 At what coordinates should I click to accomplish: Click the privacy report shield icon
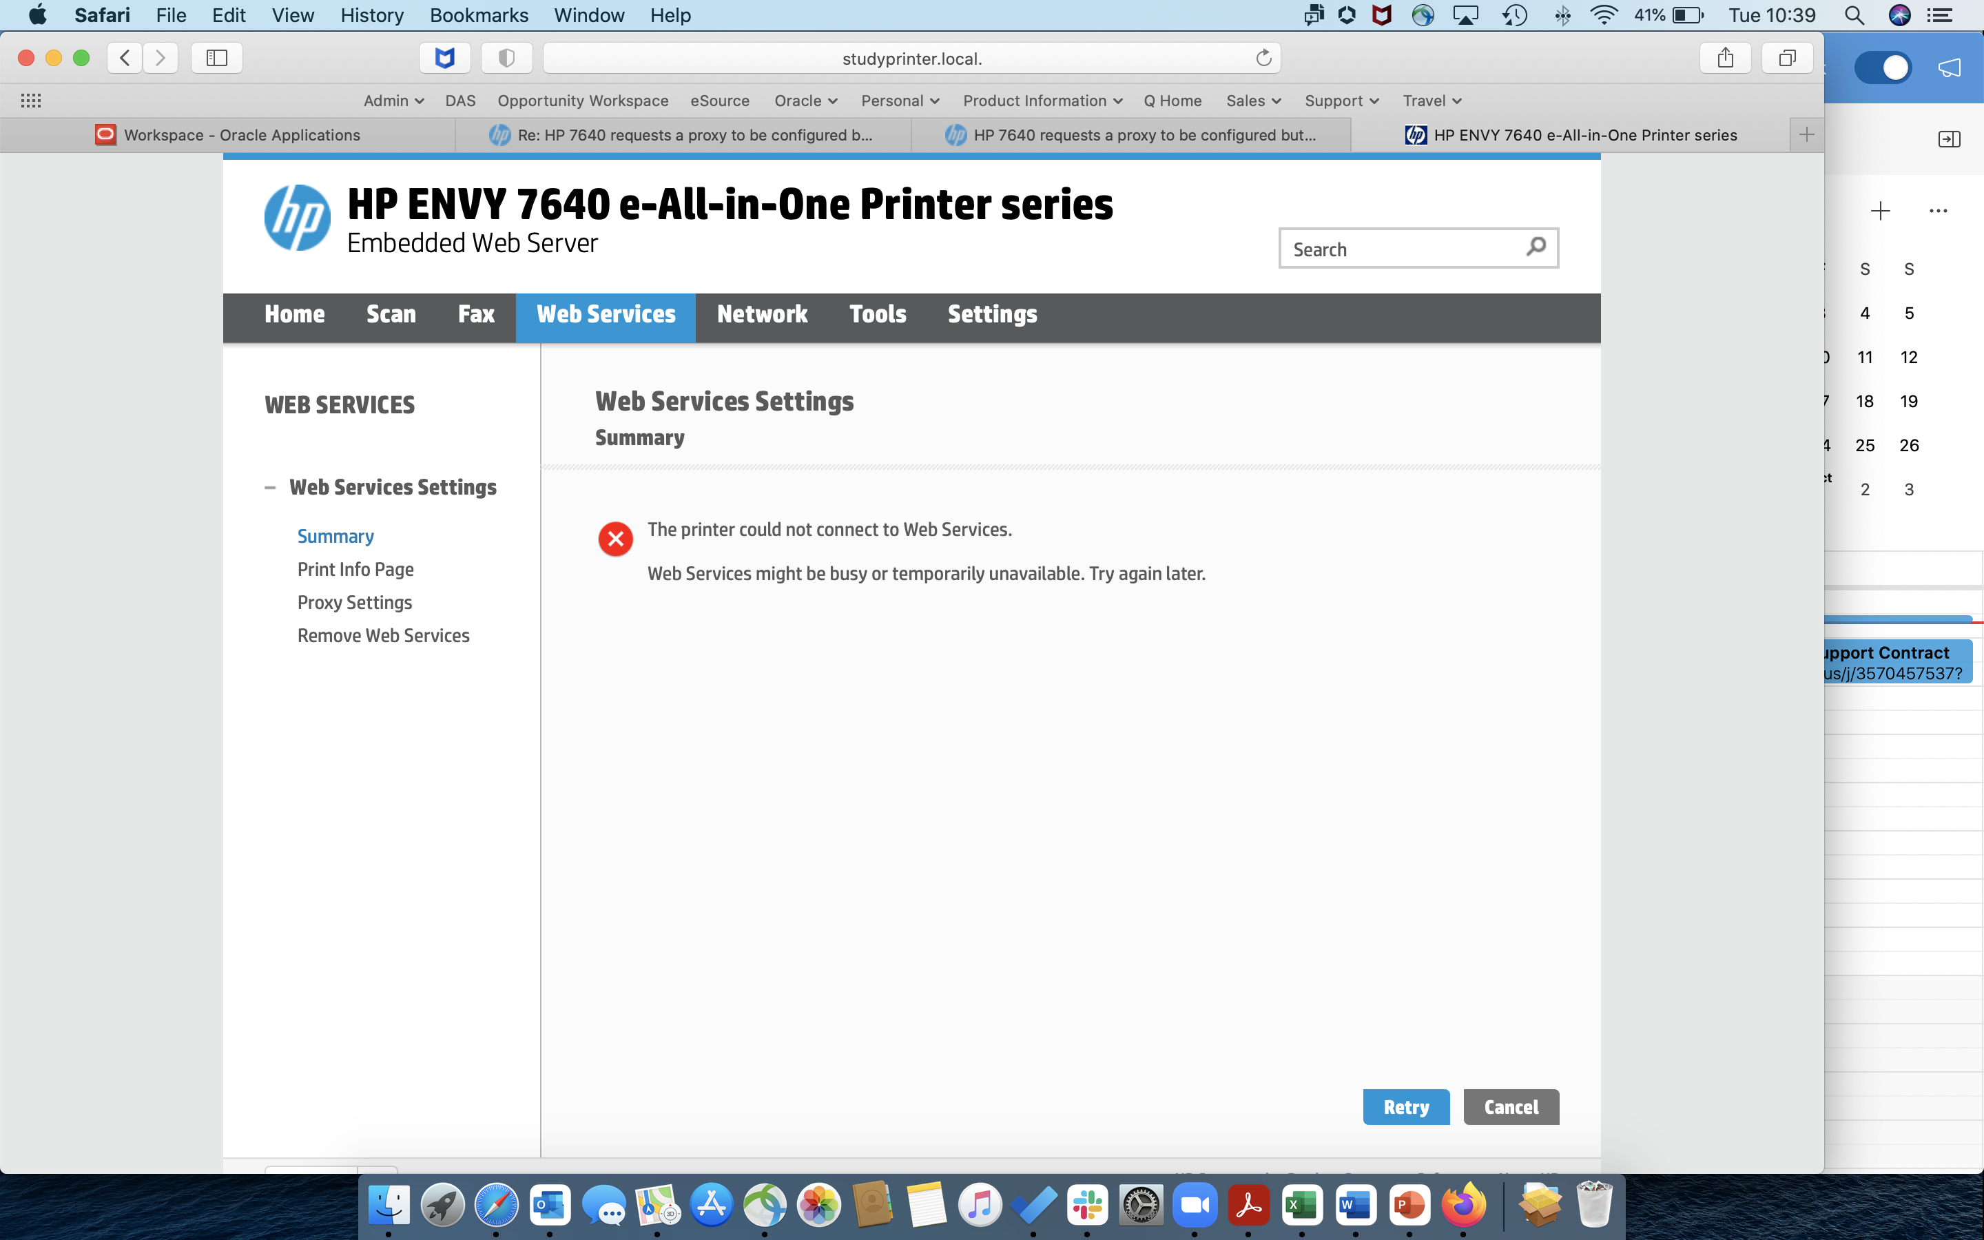(506, 59)
